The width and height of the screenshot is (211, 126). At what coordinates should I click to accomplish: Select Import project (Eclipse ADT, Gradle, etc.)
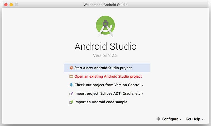[108, 94]
